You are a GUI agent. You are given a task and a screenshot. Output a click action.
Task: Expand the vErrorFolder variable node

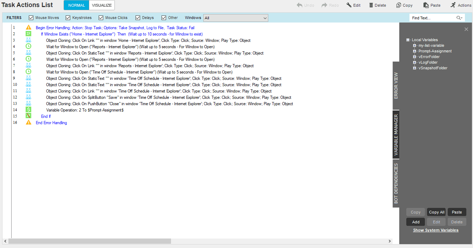click(414, 57)
